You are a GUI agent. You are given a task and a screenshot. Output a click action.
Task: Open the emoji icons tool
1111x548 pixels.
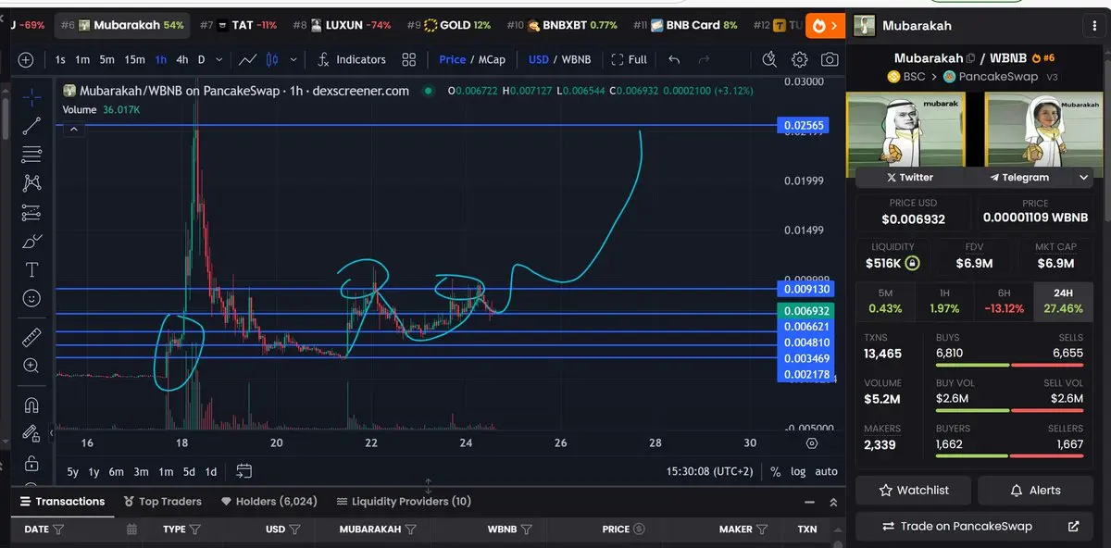[x=31, y=299]
